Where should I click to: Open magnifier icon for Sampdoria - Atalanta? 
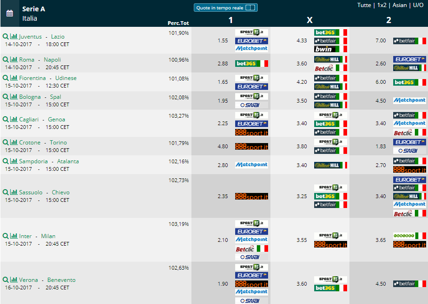pyautogui.click(x=6, y=161)
